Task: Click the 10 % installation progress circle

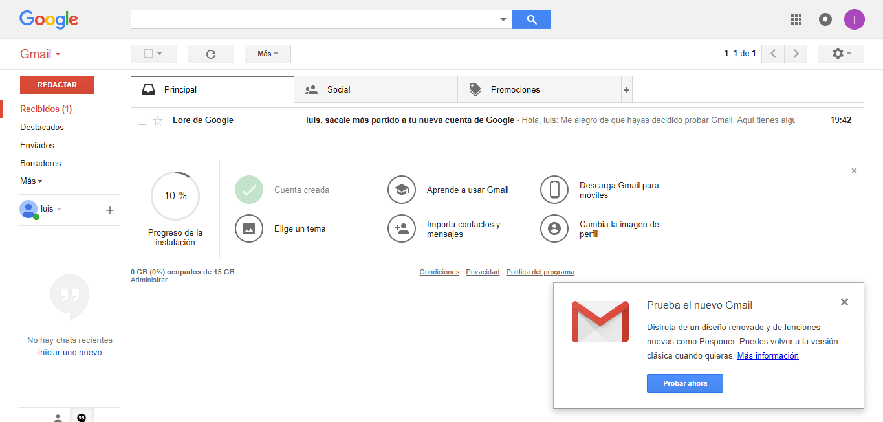Action: (175, 195)
